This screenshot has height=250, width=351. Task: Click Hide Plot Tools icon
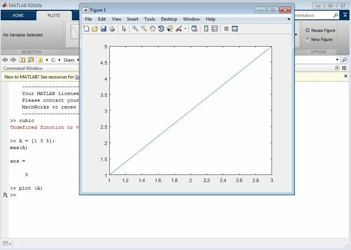(x=226, y=29)
